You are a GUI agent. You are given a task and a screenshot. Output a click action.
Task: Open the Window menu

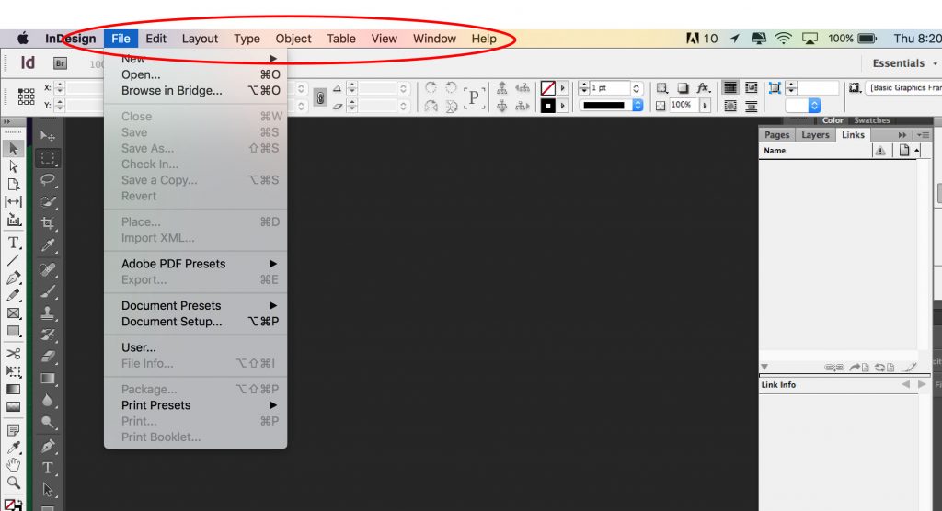tap(434, 39)
